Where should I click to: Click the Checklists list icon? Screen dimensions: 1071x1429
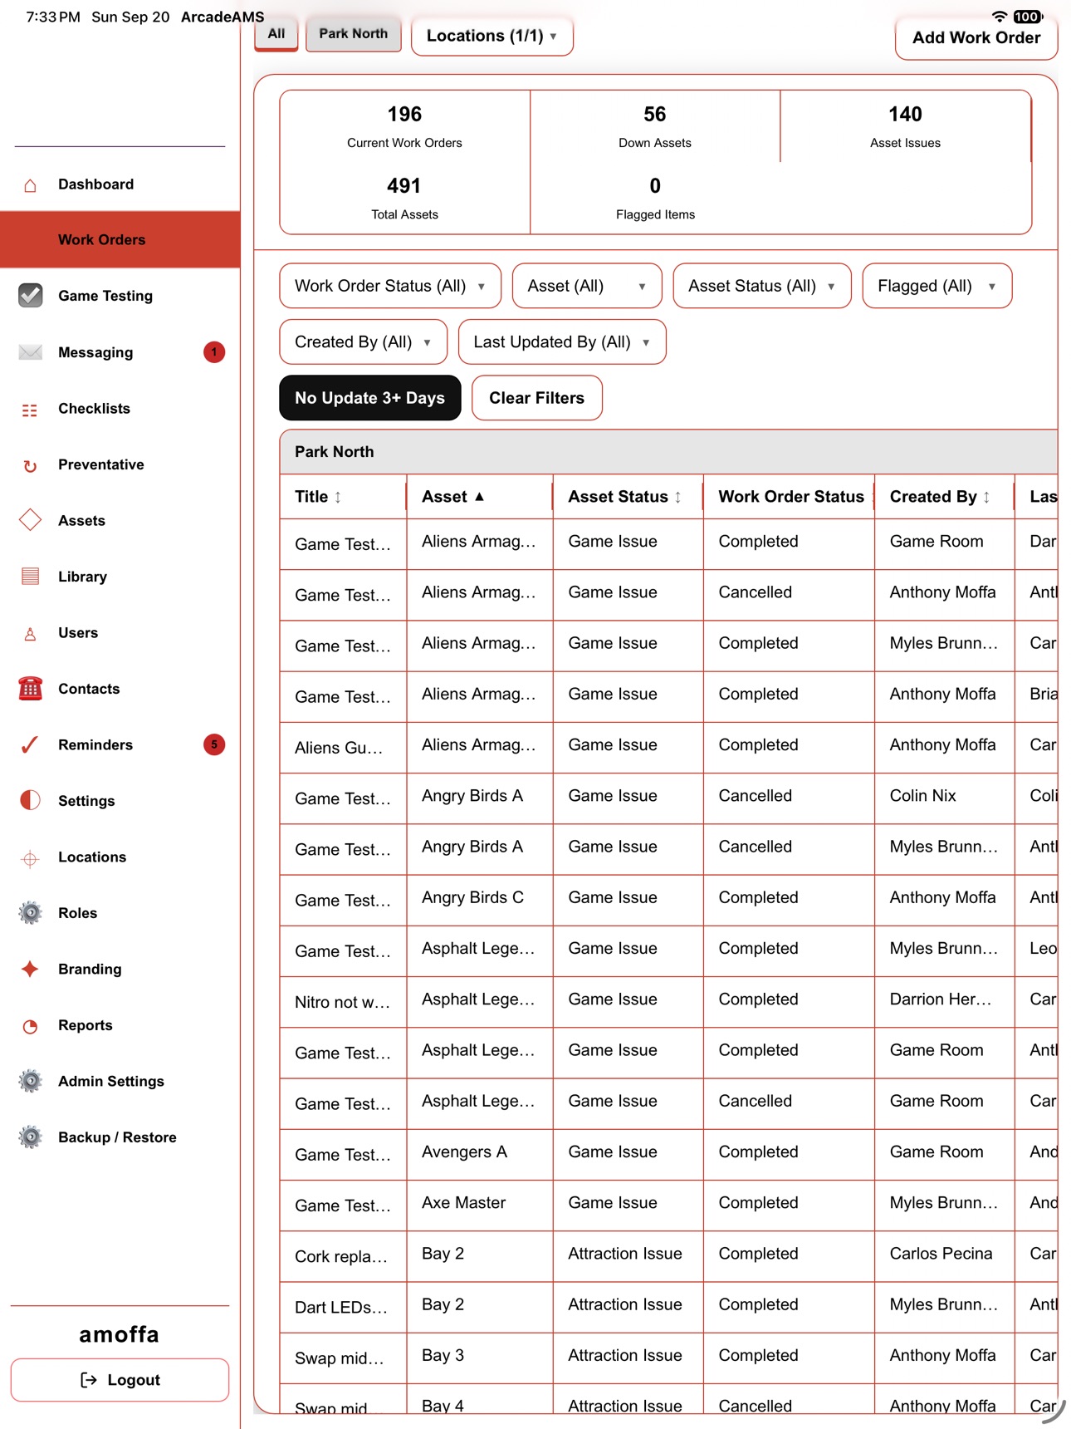point(30,409)
